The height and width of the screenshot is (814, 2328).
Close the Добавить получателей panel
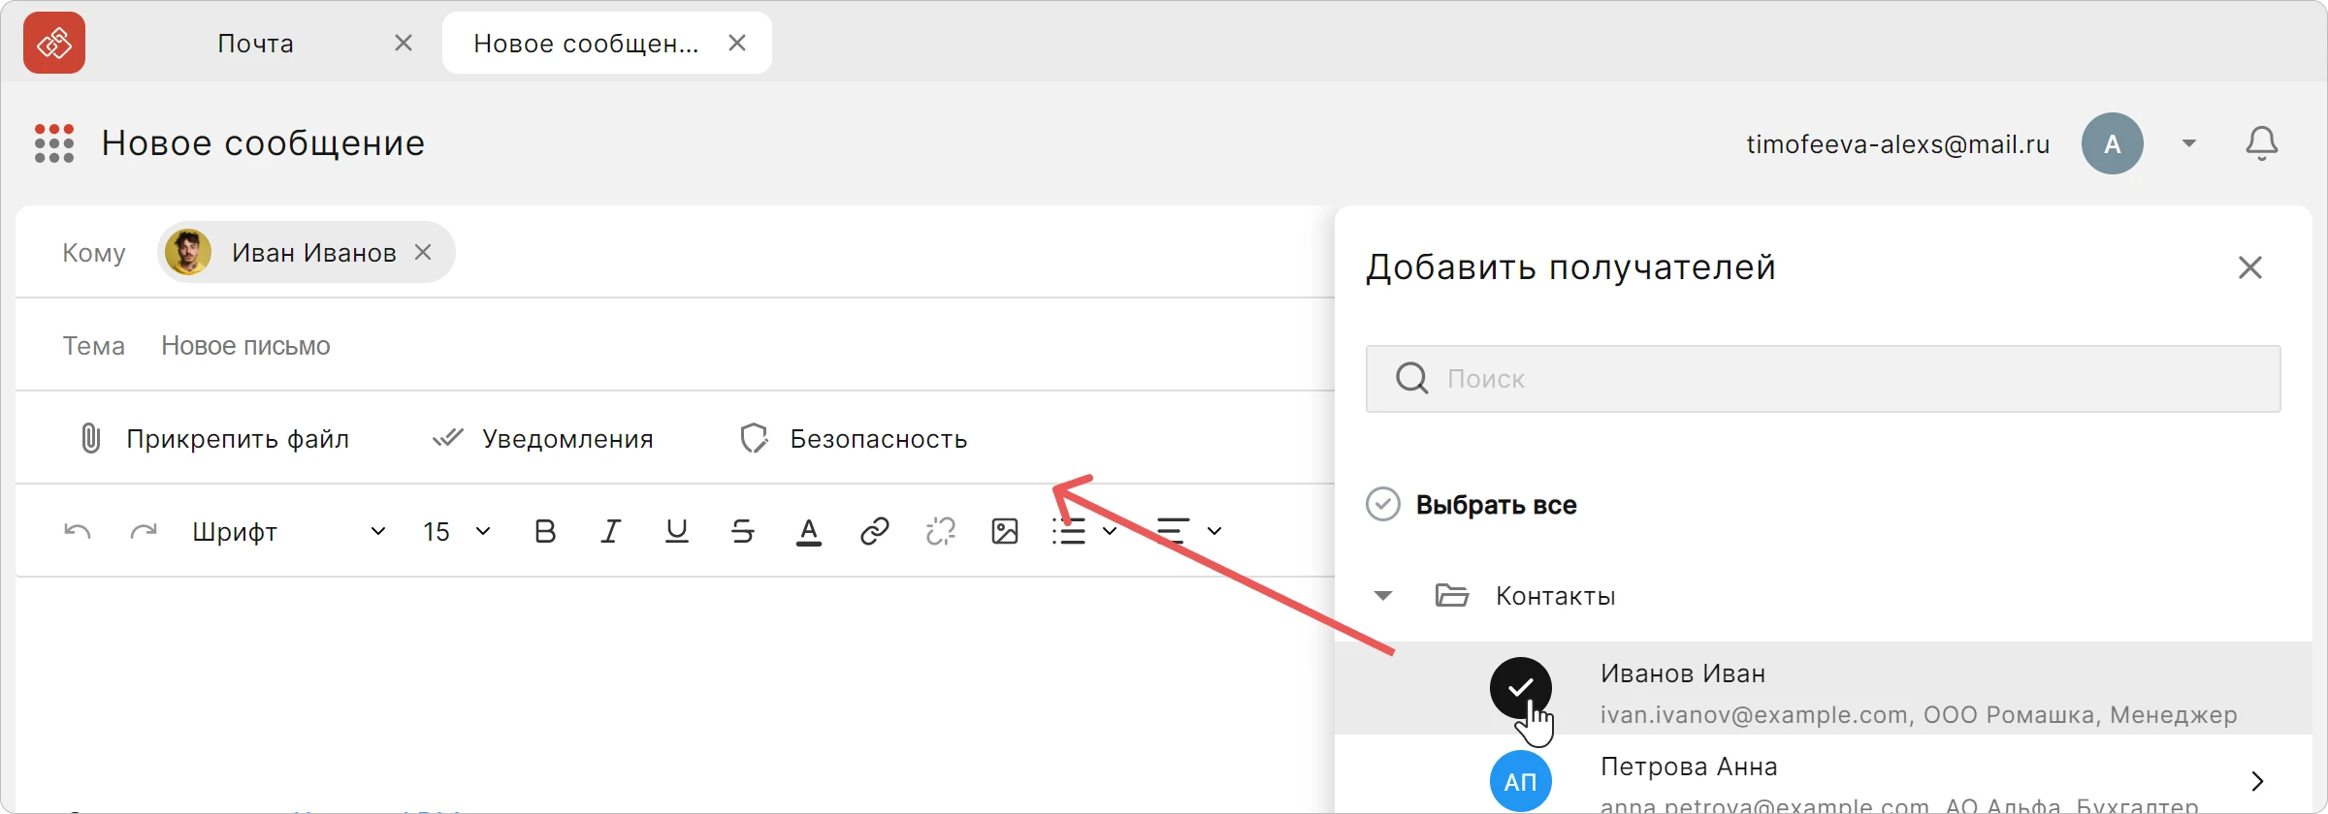[x=2250, y=267]
